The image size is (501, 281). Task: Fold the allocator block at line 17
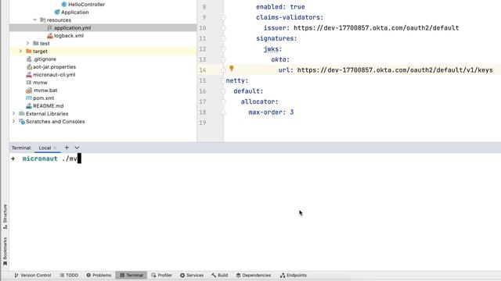click(x=223, y=101)
